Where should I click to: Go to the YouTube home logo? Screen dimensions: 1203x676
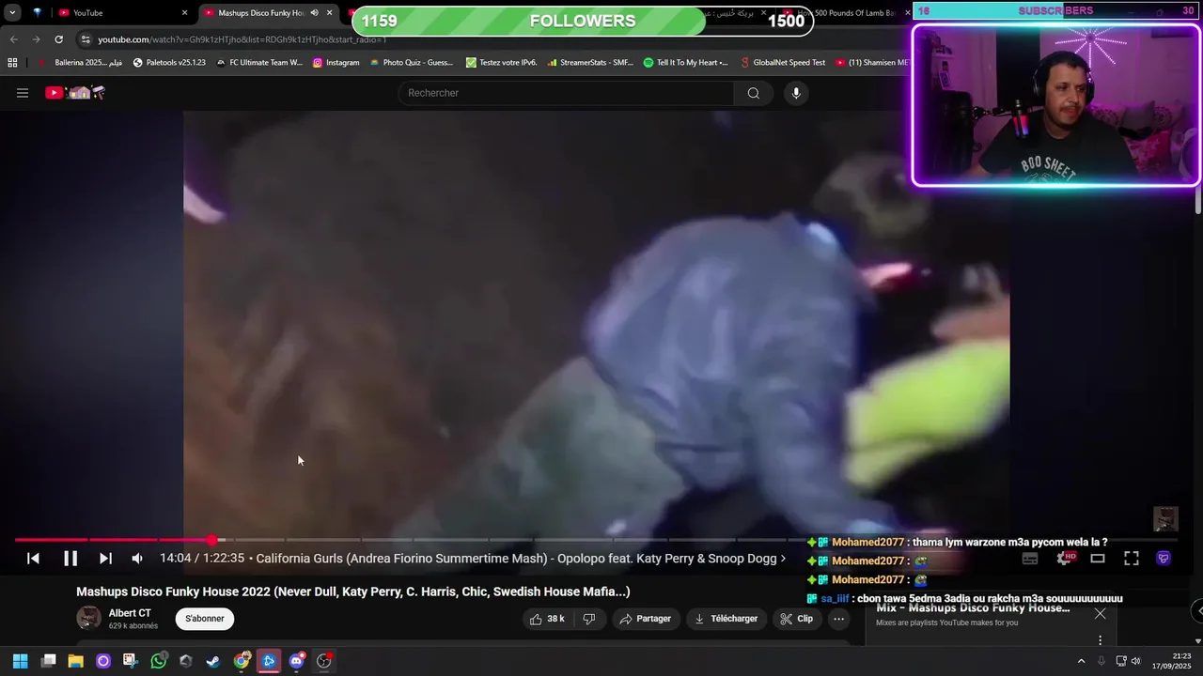[x=75, y=93]
